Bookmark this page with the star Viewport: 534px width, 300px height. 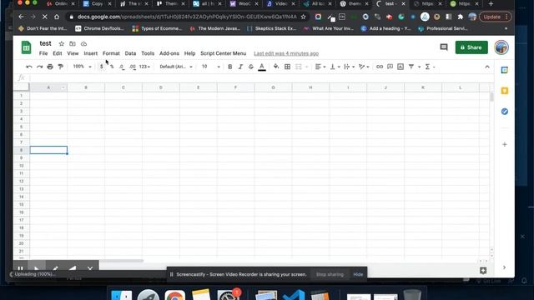coord(303,17)
